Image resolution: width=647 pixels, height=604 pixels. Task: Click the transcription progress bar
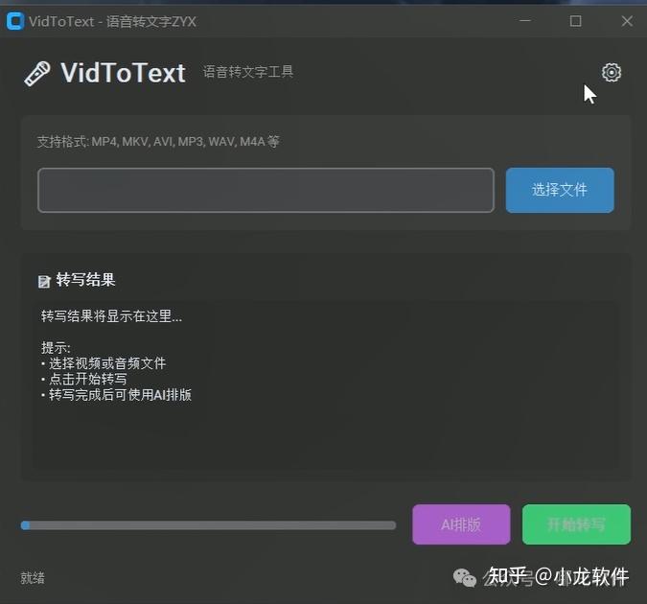coord(208,525)
